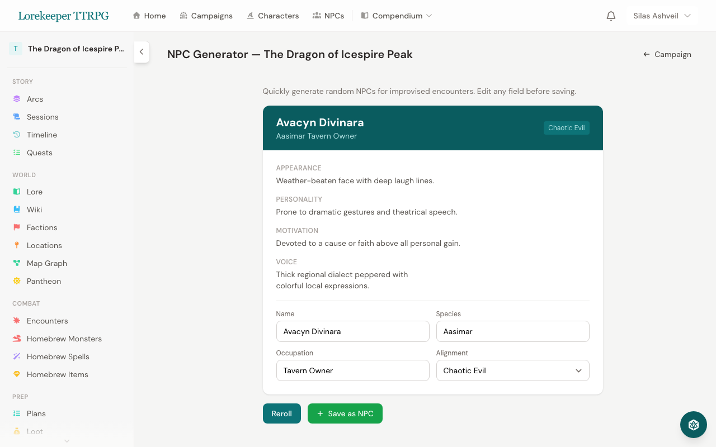Image resolution: width=716 pixels, height=447 pixels.
Task: Save the generated character as NPC
Action: (345, 413)
